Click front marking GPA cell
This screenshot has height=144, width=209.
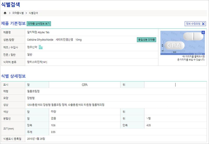click(x=85, y=85)
